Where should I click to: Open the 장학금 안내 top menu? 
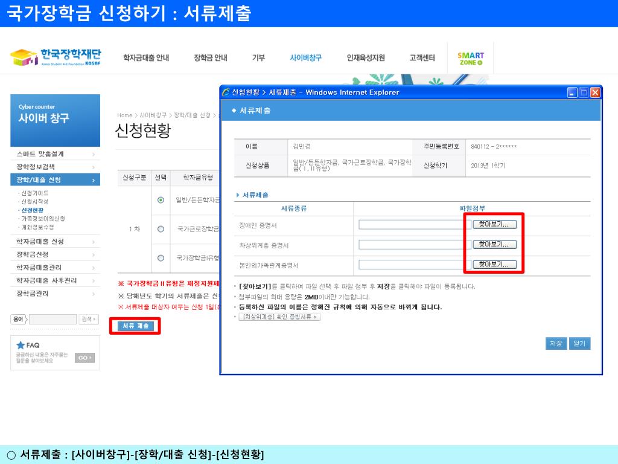pyautogui.click(x=211, y=58)
